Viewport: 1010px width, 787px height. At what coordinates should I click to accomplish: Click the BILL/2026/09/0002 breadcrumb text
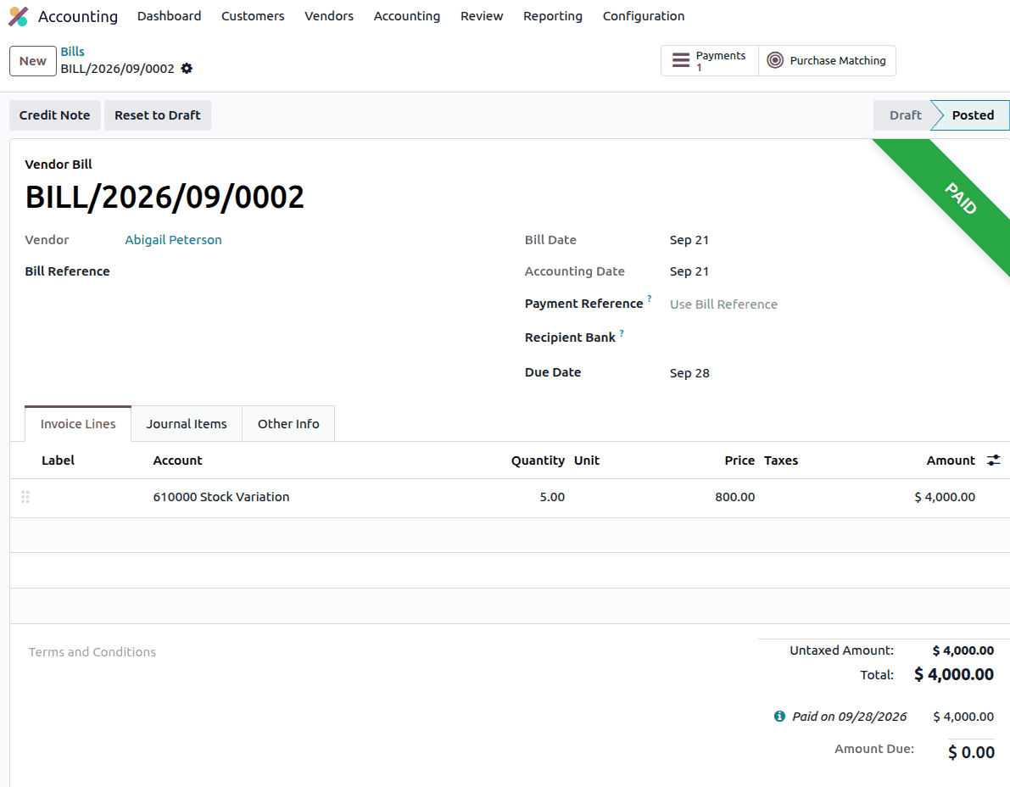click(117, 68)
